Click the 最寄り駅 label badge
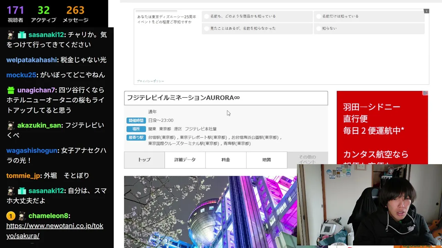This screenshot has width=442, height=248. coord(136,137)
